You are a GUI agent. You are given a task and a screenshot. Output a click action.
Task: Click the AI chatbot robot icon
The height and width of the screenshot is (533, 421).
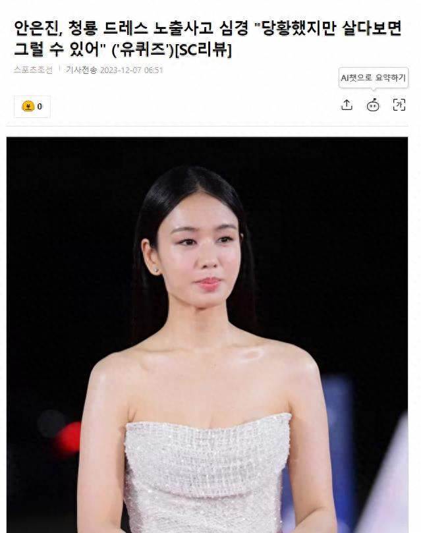tap(373, 105)
